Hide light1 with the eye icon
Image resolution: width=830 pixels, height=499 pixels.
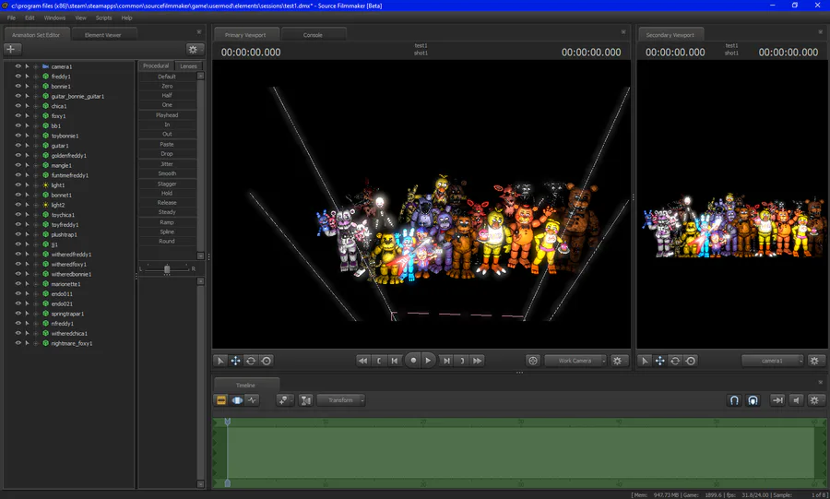click(x=18, y=184)
